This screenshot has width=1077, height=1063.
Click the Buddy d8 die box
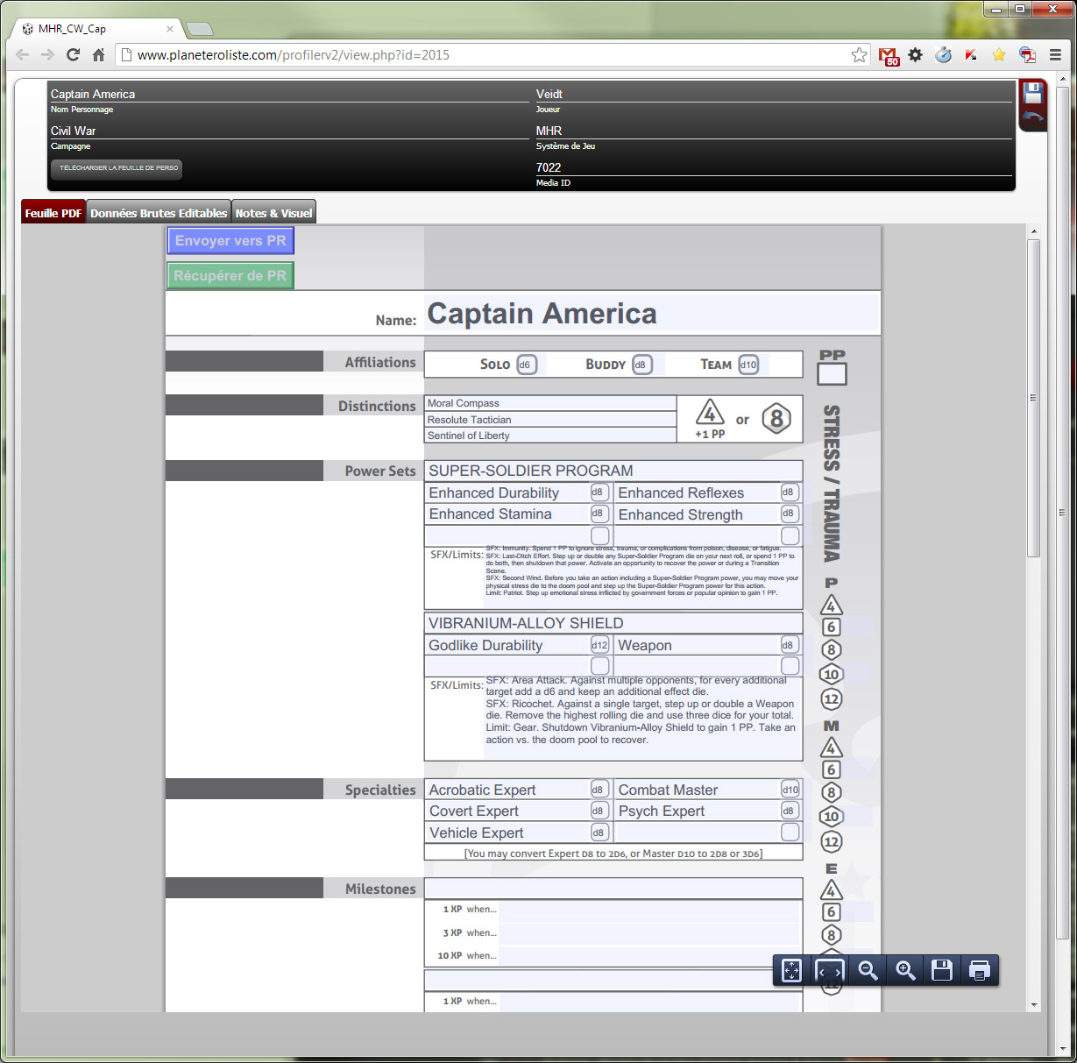click(642, 365)
